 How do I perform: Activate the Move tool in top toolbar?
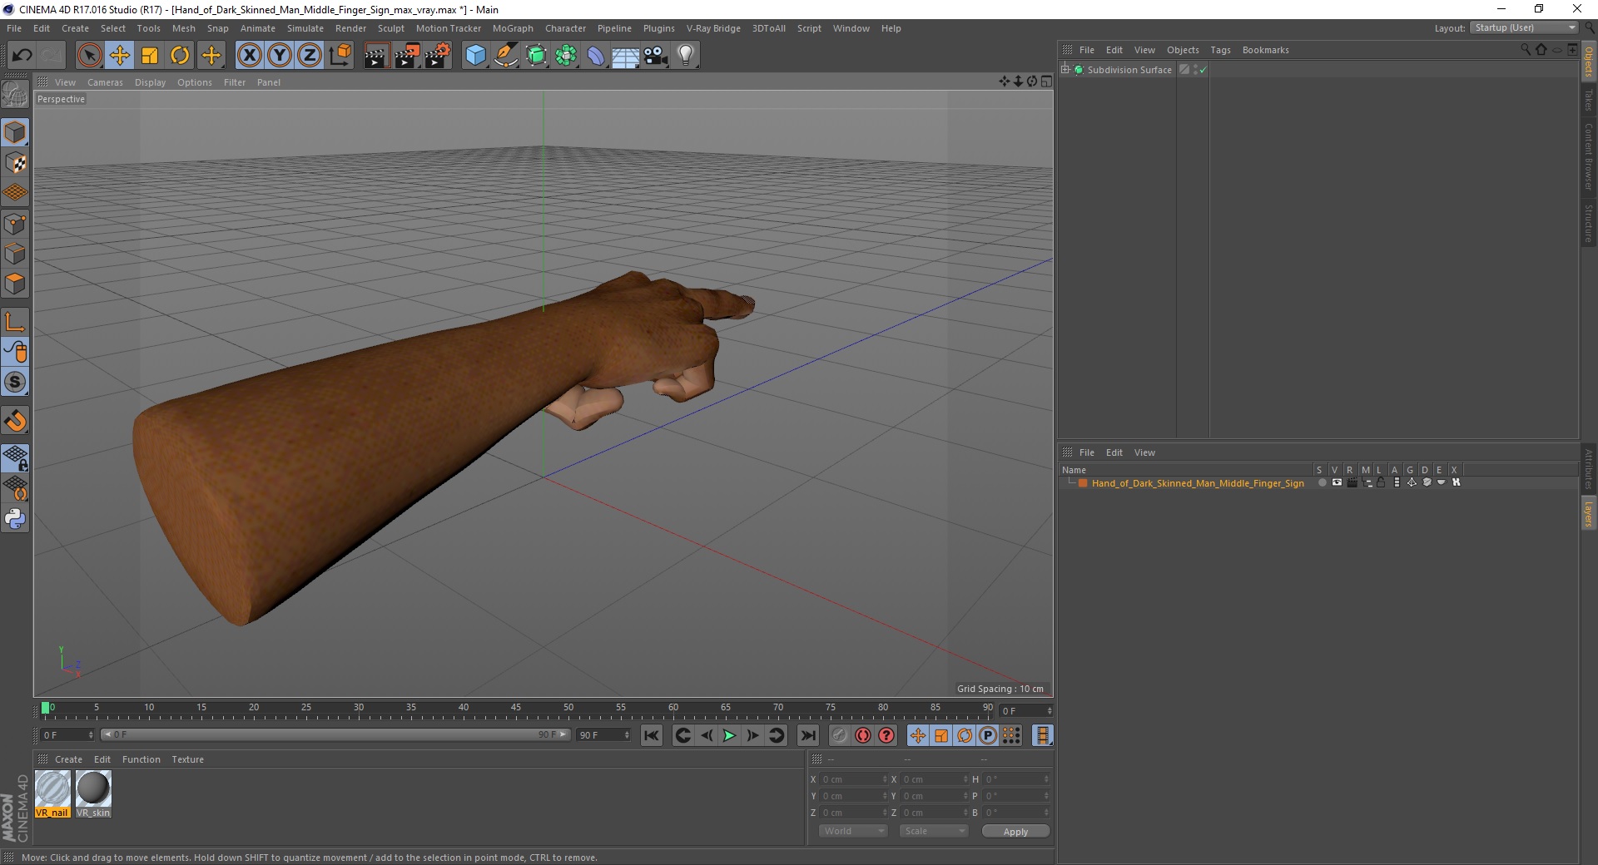(120, 56)
